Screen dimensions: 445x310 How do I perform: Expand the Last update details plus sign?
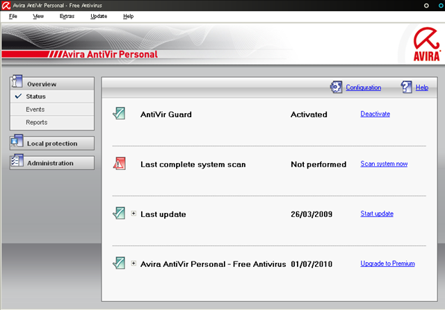pos(133,214)
